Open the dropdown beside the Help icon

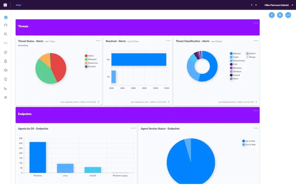255,5
